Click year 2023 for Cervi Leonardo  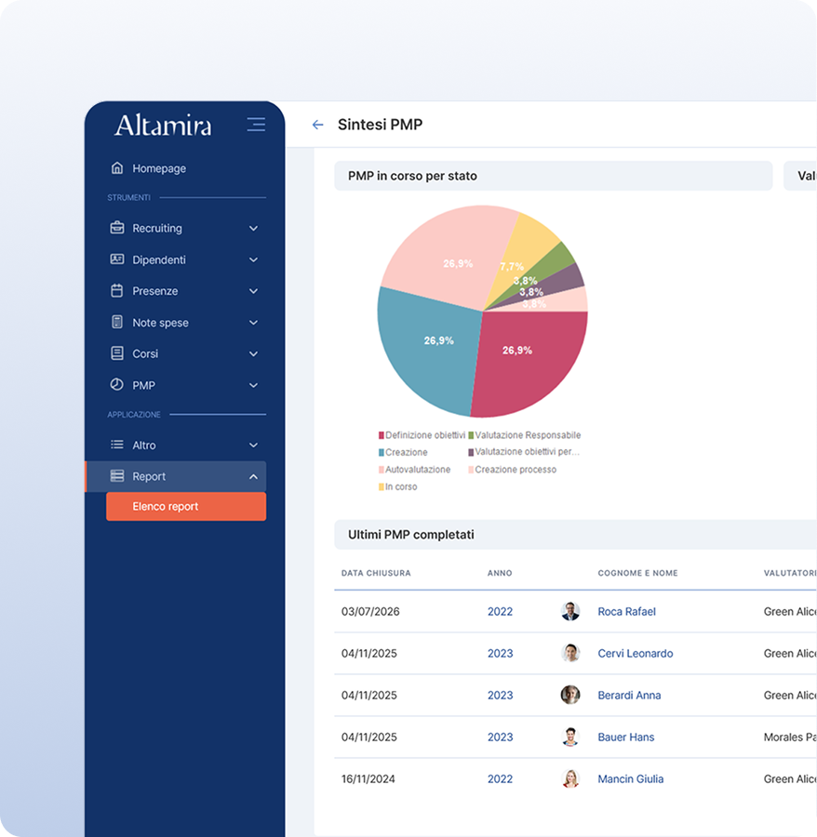click(500, 654)
